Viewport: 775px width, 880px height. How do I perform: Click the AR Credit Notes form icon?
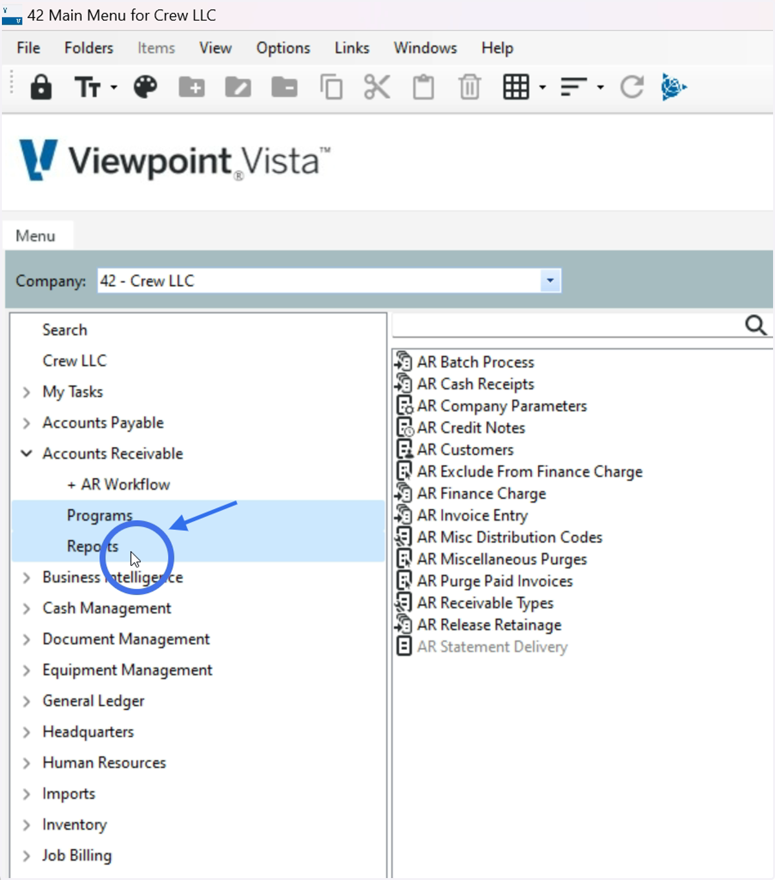click(x=404, y=428)
